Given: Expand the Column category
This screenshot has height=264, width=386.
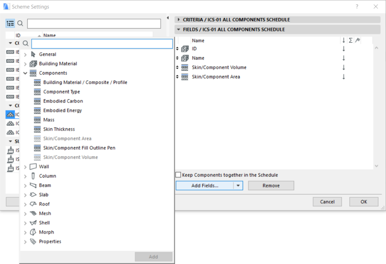Looking at the screenshot, I should click(25, 176).
